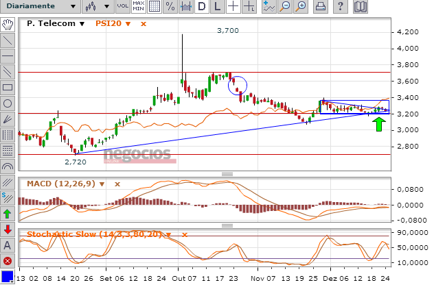The height and width of the screenshot is (287, 434).
Task: Click the red delete drawings button
Action: 8,261
